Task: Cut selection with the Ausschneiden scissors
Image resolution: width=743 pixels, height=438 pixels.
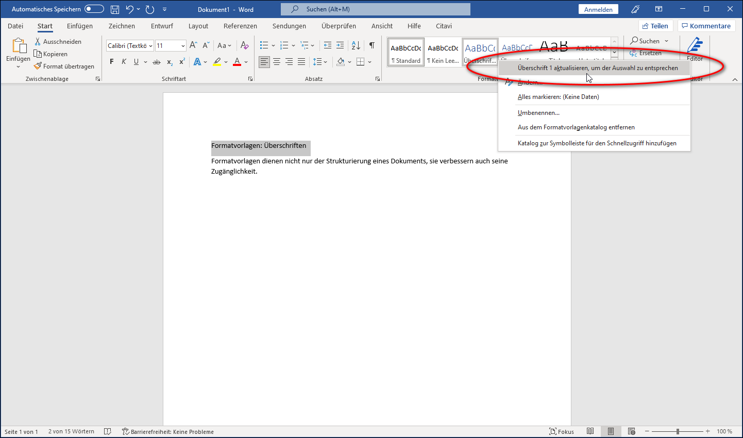Action: 58,42
